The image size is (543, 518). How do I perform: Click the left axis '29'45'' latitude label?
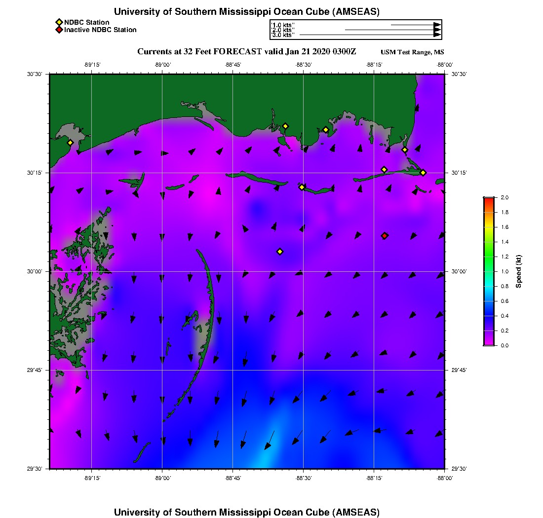point(35,370)
